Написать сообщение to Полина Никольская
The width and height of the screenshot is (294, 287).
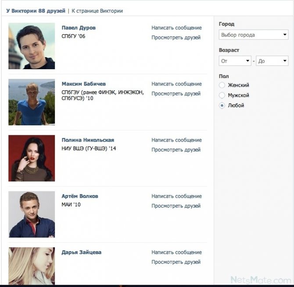[x=176, y=140]
